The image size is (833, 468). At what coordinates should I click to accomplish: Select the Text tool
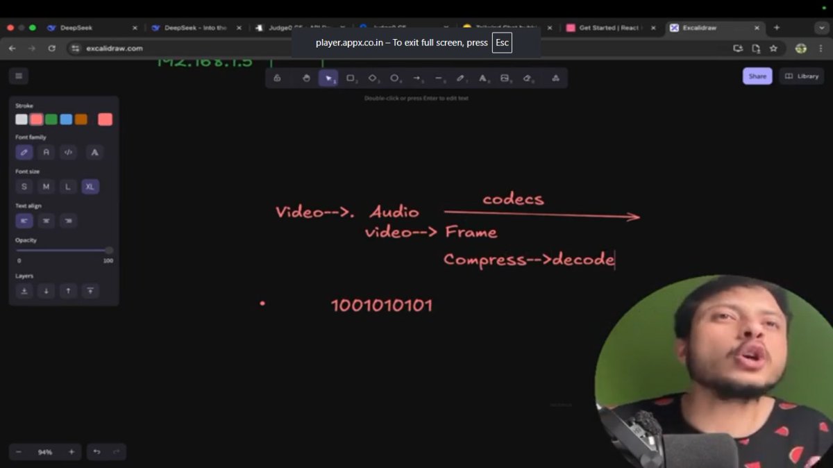(x=482, y=78)
